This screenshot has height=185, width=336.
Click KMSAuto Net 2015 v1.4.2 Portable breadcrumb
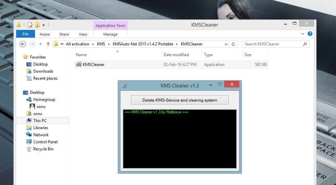(143, 44)
